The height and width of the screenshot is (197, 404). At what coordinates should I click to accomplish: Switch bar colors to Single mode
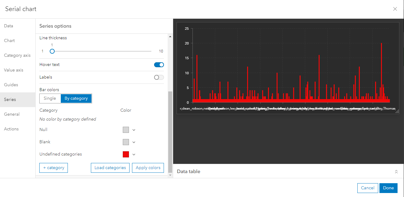(x=50, y=98)
